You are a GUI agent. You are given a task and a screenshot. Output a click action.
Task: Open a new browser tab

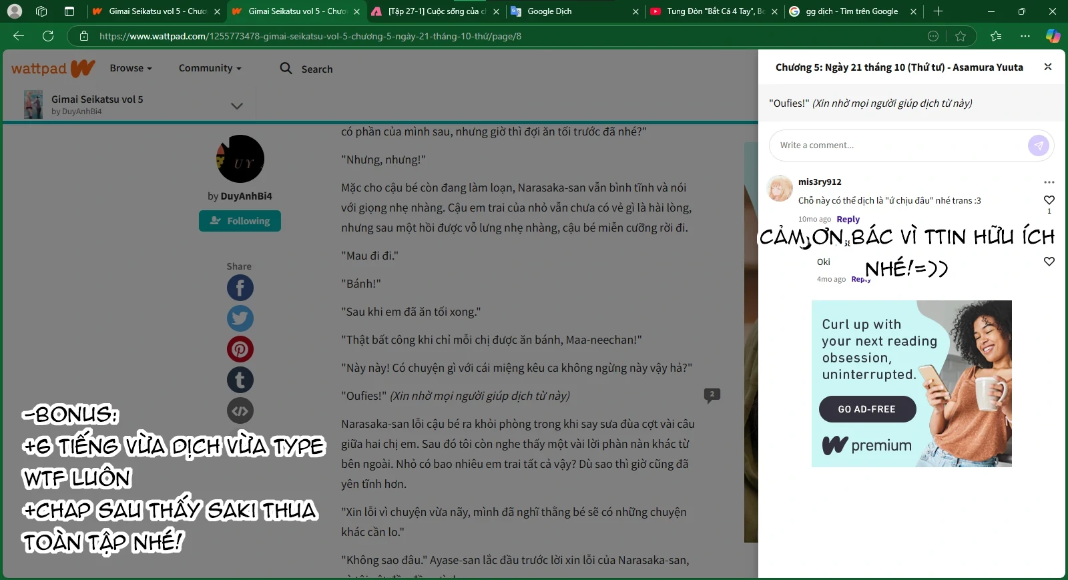(x=938, y=11)
